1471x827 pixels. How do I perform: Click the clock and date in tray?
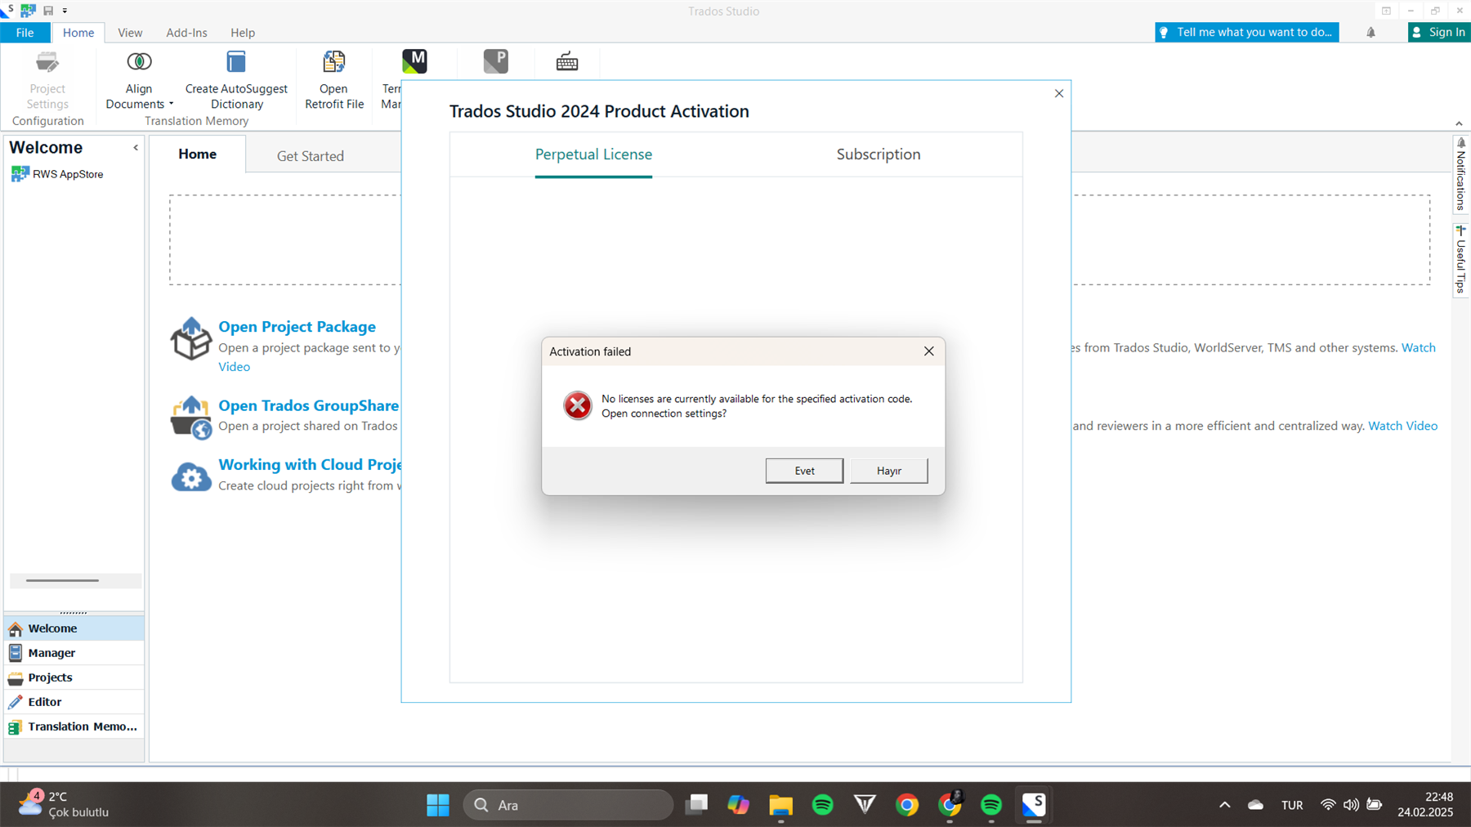pyautogui.click(x=1425, y=805)
